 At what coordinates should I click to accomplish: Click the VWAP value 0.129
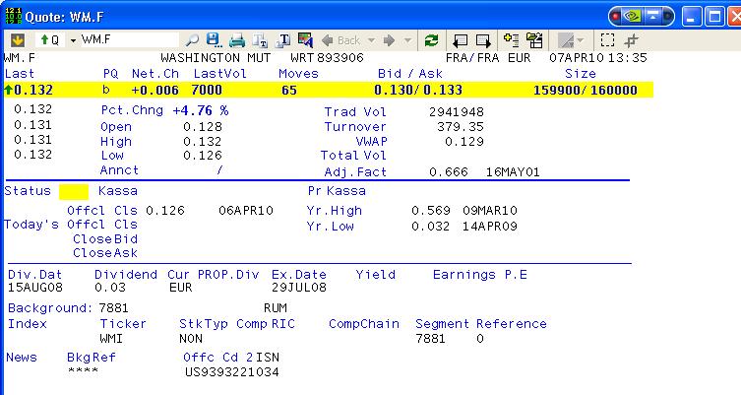pyautogui.click(x=464, y=142)
